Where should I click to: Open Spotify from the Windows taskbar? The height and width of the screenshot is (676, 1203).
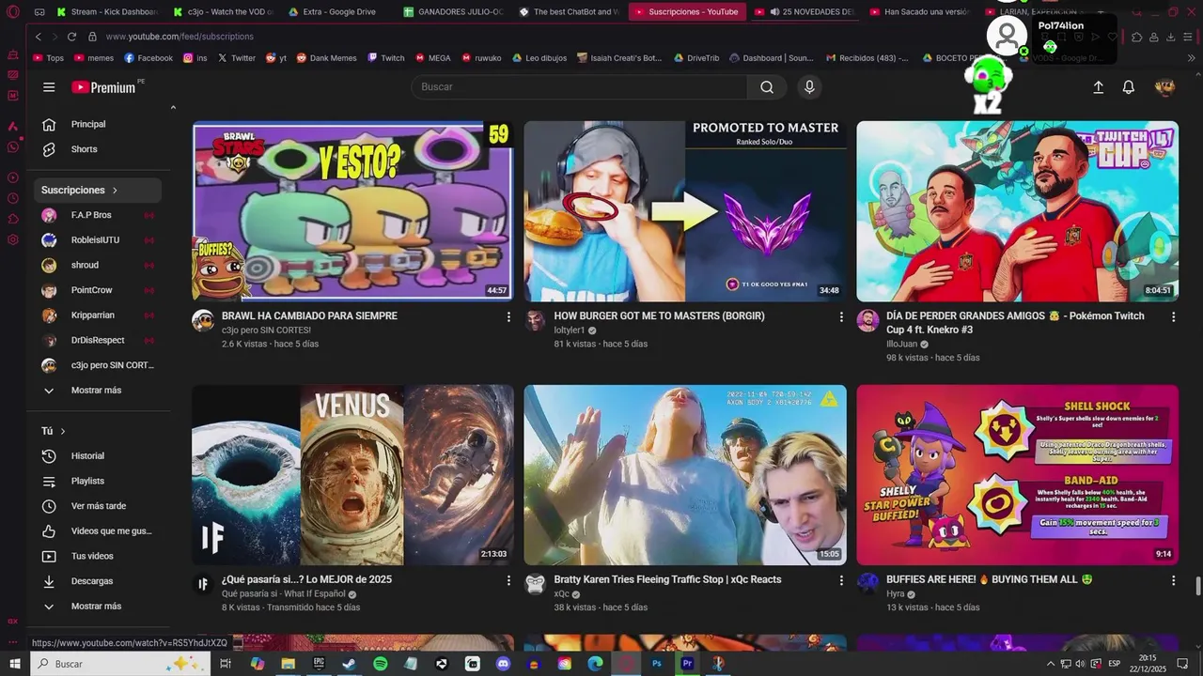380,664
